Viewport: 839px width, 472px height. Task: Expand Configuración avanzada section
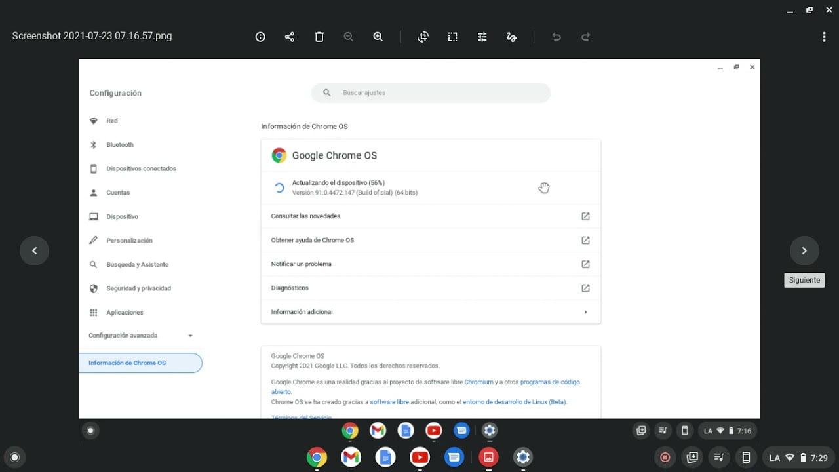tap(141, 336)
